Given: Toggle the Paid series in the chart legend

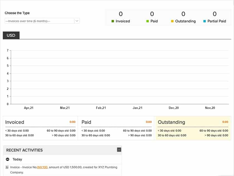Looking at the screenshot, I should pyautogui.click(x=155, y=21).
